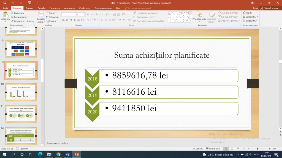The height and width of the screenshot is (158, 282).
Task: Clear all text formatting icon
Action: (97, 14)
